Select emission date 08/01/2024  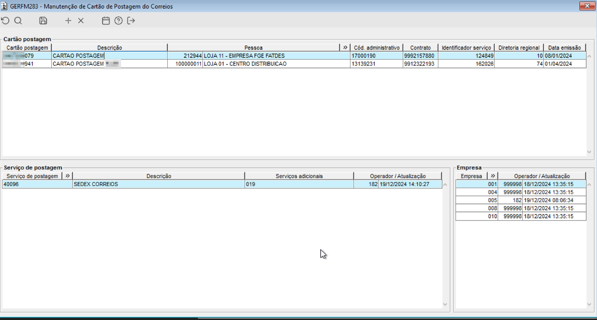565,56
